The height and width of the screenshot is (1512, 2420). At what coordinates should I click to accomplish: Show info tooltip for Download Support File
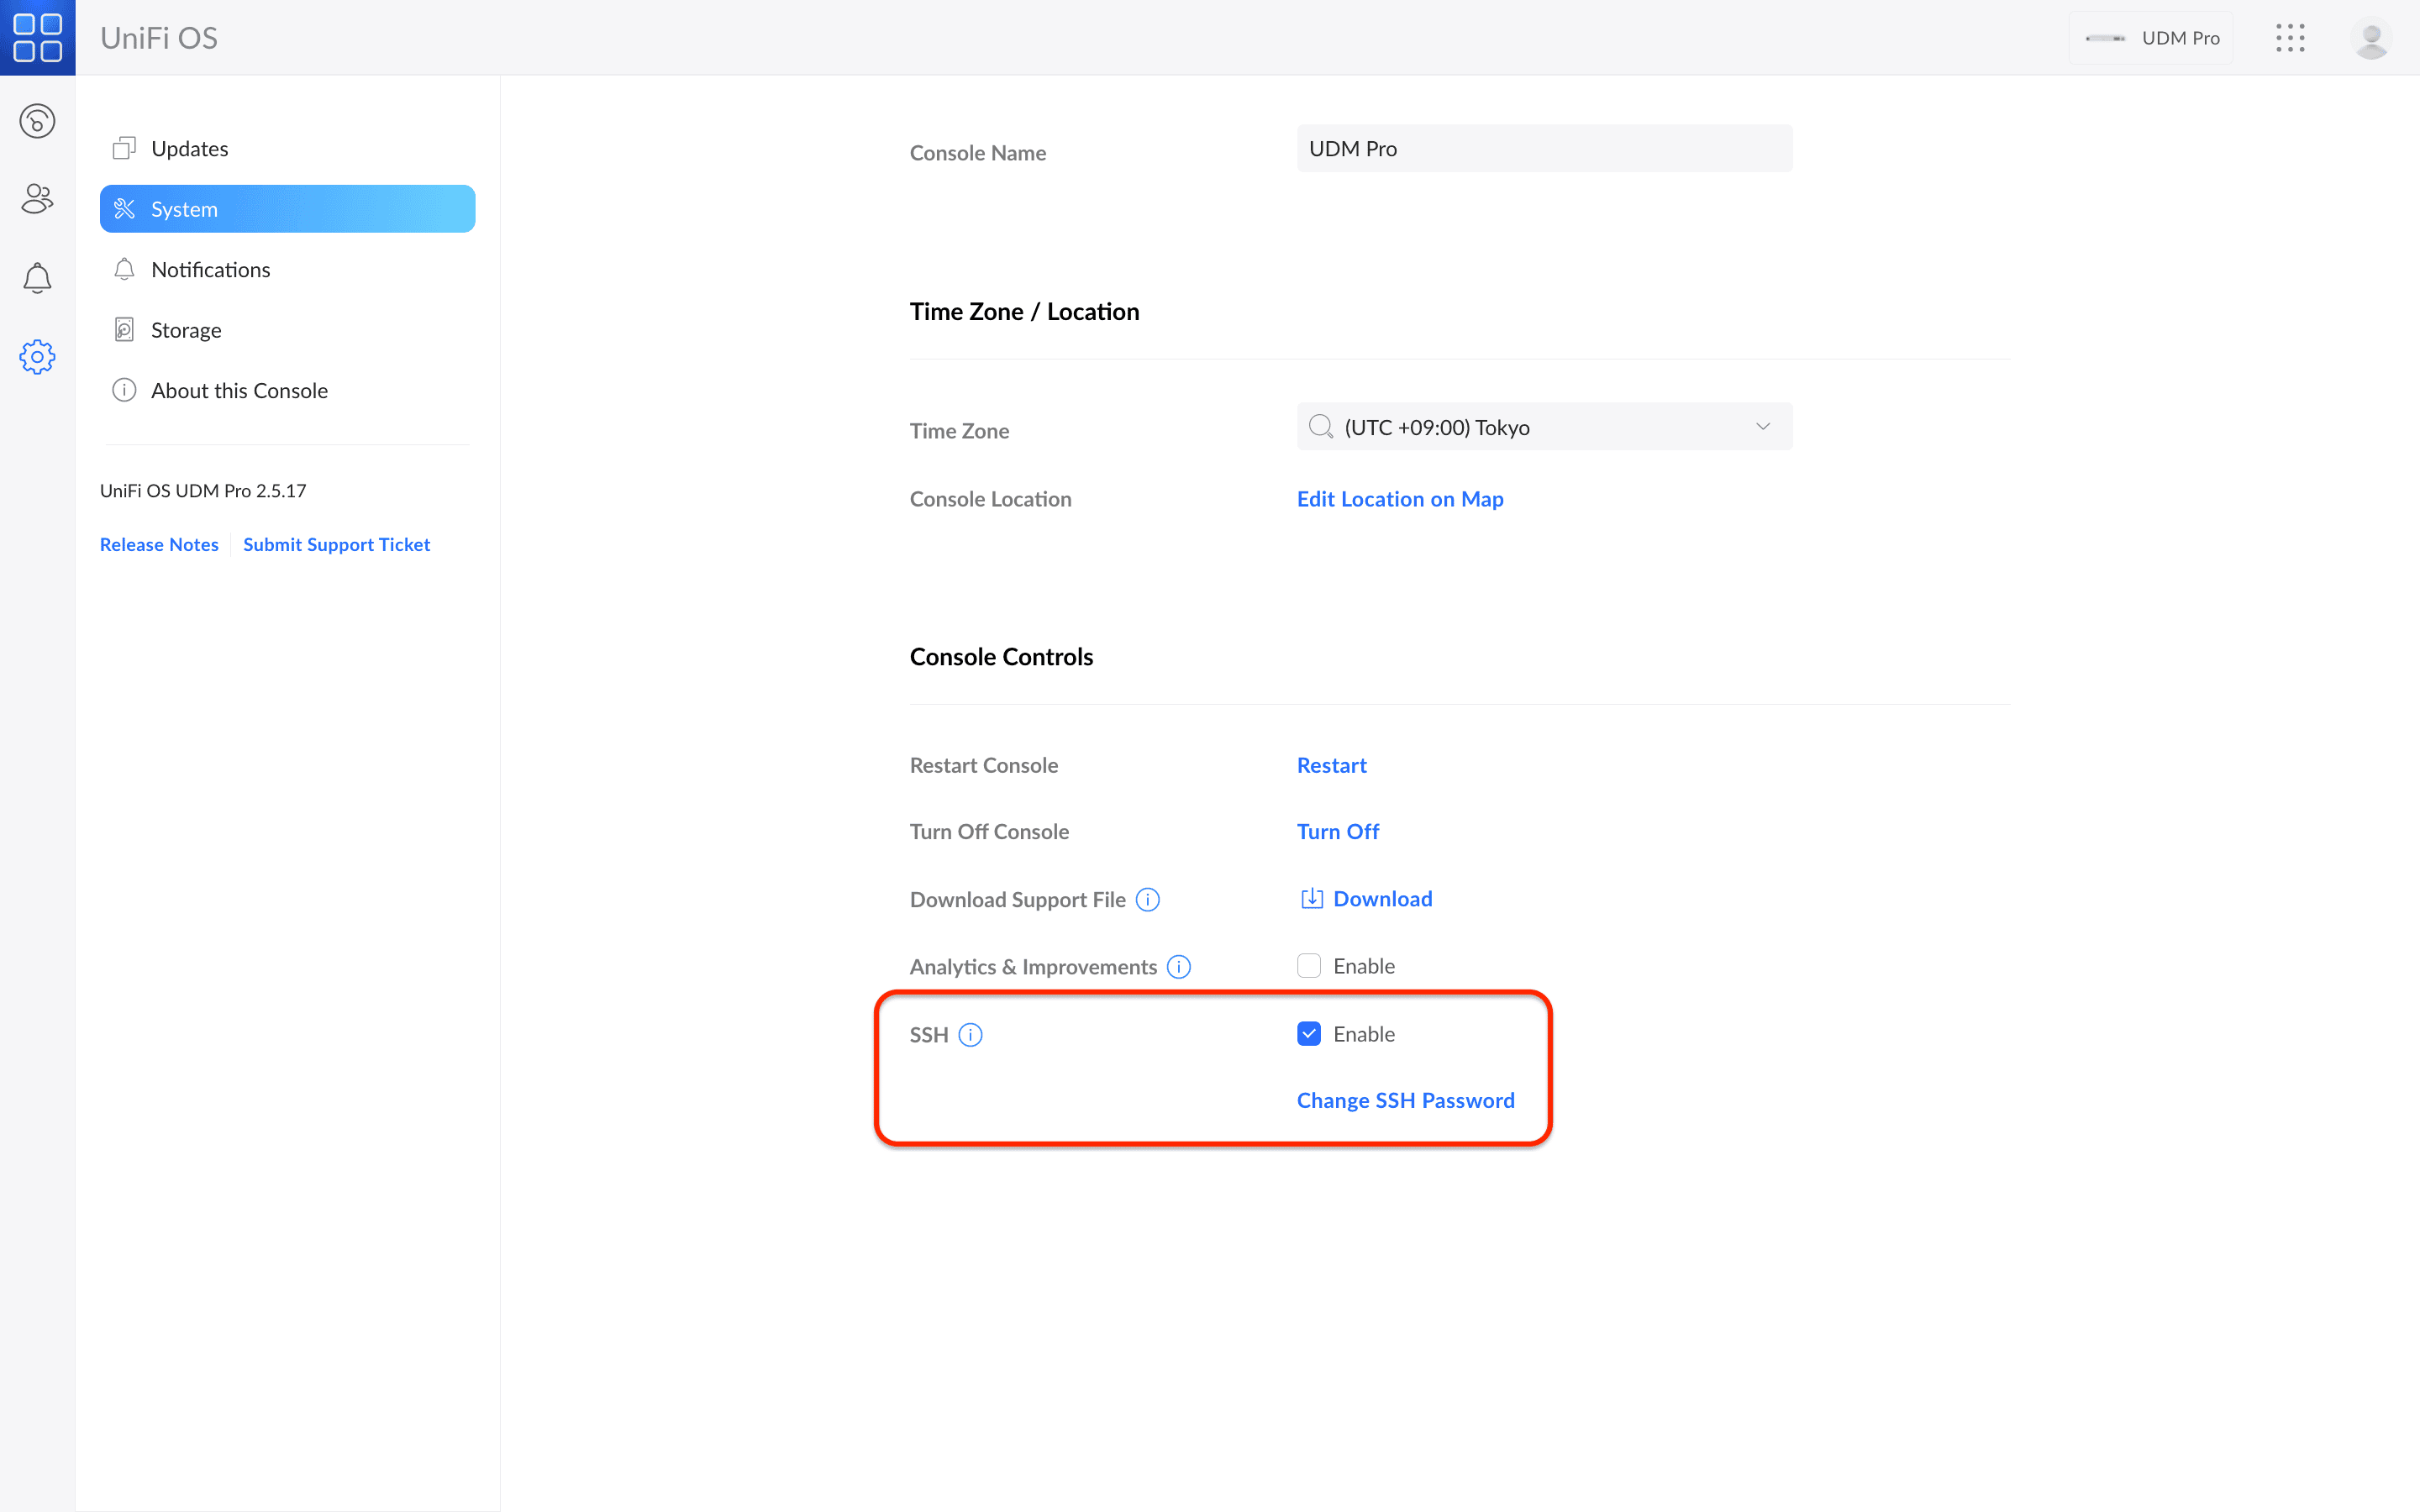(x=1148, y=900)
